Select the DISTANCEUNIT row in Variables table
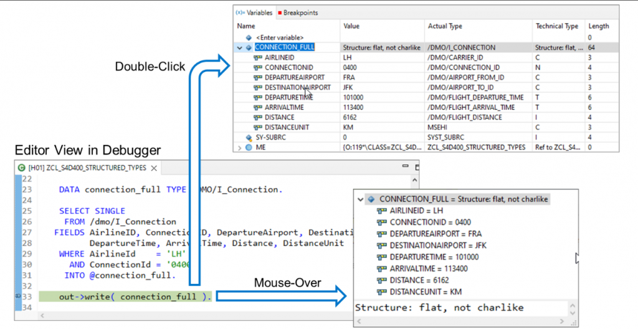The height and width of the screenshot is (330, 638). (426, 127)
